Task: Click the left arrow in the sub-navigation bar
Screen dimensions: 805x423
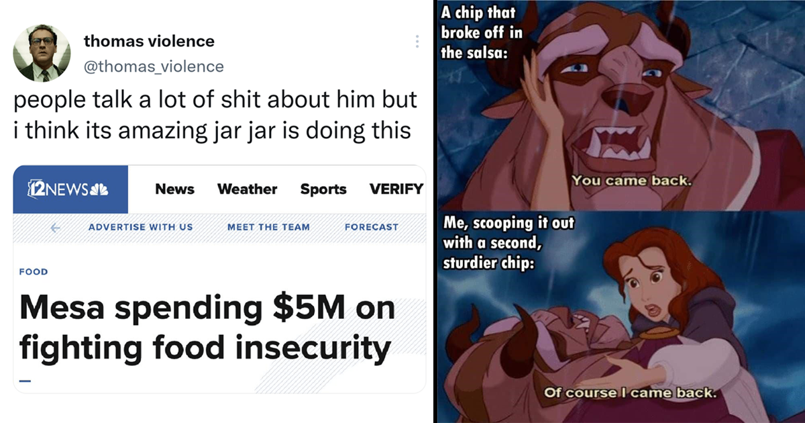Action: [56, 227]
